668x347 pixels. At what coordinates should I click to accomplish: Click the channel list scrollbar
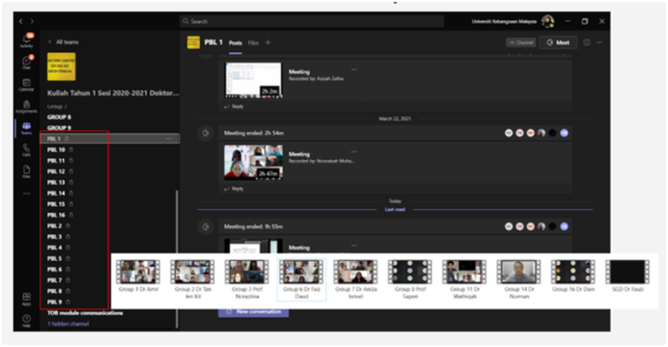point(177,259)
